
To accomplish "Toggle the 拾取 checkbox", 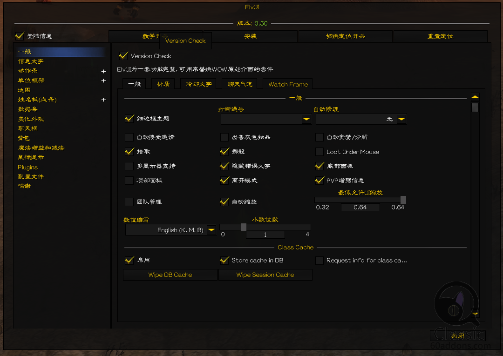I will (x=129, y=152).
